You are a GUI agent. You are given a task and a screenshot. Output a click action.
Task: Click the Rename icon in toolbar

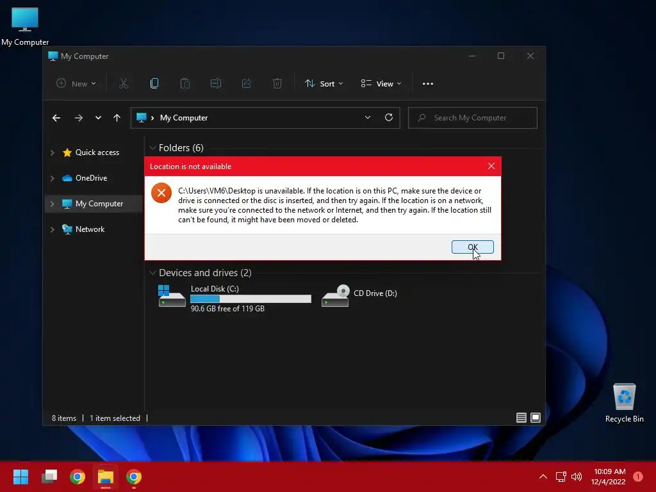[216, 84]
